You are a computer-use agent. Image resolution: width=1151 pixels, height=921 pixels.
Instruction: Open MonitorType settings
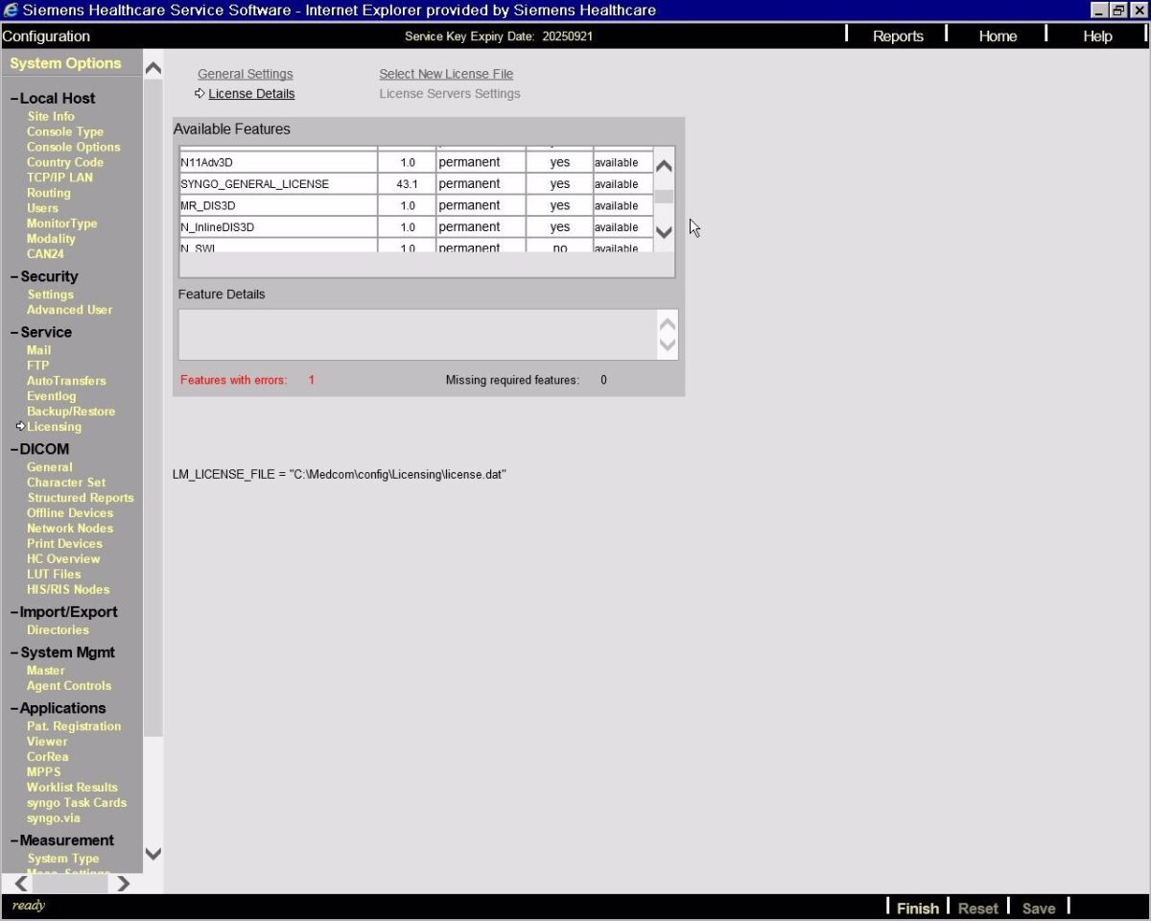pos(62,224)
